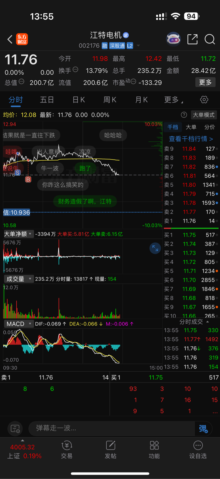
Task: Tap the 融 margin badge
Action: [105, 46]
